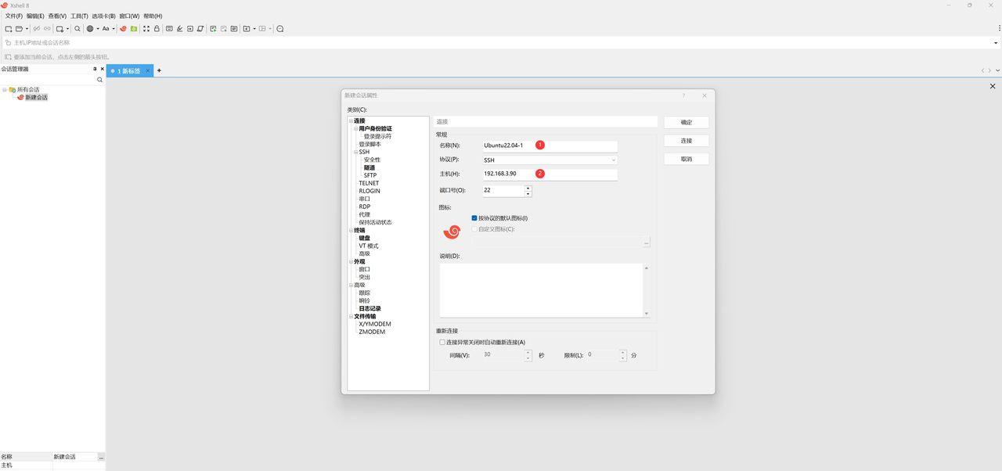Screen dimensions: 1002x471
Task: Click the host address bar at top
Action: pyautogui.click(x=501, y=43)
